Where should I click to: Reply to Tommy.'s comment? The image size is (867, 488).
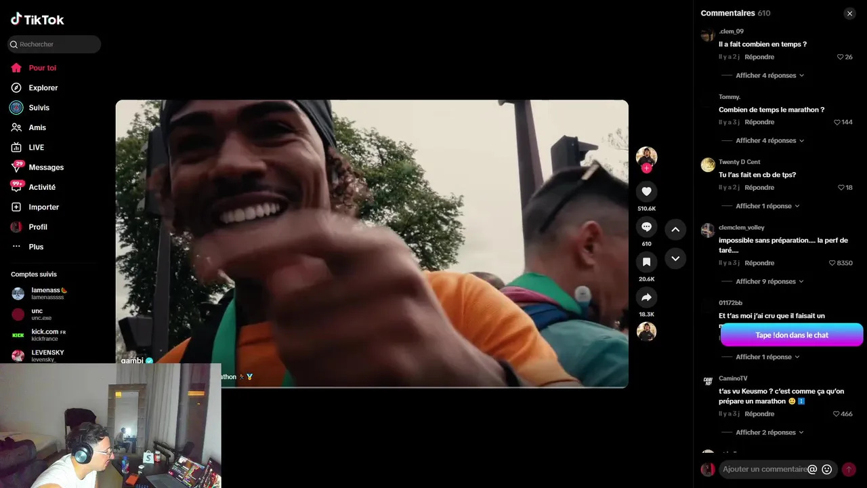click(759, 122)
